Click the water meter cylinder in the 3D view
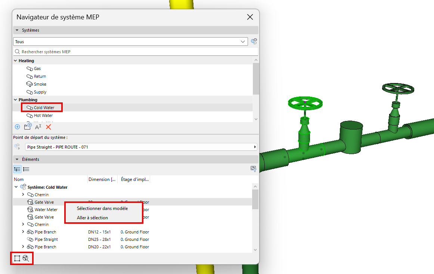Screen dimensions: 434x274 (x=351, y=137)
